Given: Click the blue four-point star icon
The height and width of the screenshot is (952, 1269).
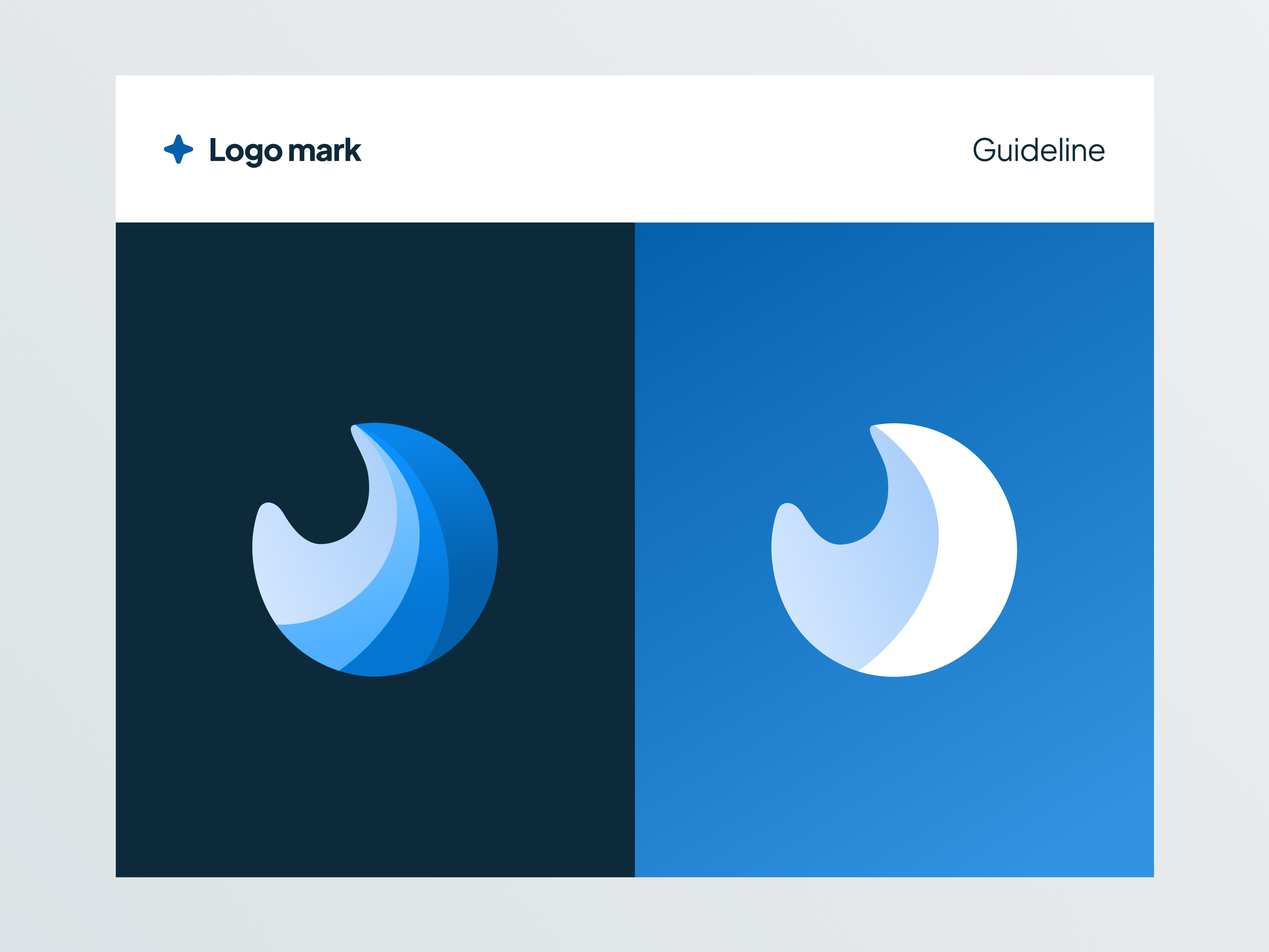Looking at the screenshot, I should pyautogui.click(x=178, y=149).
